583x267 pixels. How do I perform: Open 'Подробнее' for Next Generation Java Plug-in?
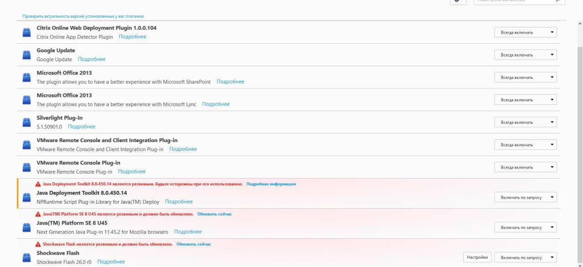click(188, 232)
